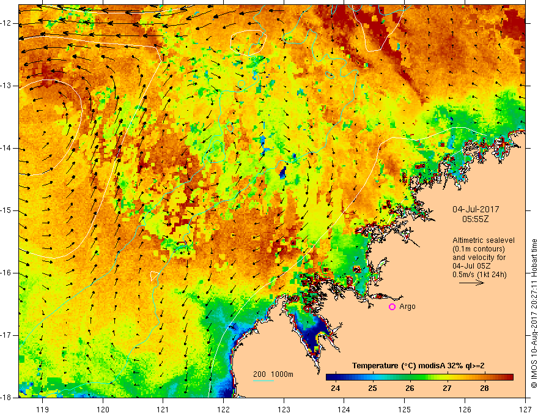The width and height of the screenshot is (538, 416).
Task: Click the longitude axis label '125'
Action: (x=405, y=409)
